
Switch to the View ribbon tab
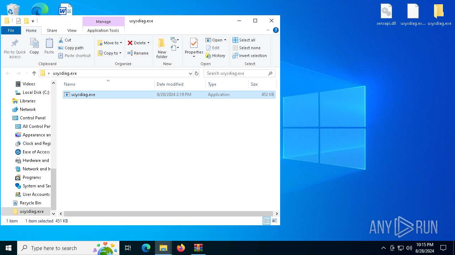click(72, 30)
